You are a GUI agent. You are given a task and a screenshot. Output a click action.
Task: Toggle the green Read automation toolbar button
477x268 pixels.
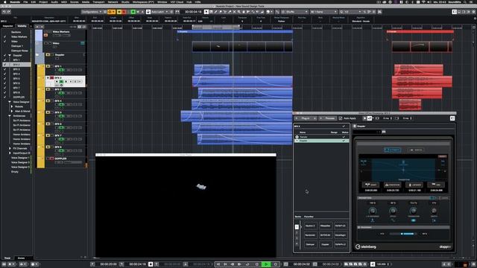pyautogui.click(x=133, y=12)
